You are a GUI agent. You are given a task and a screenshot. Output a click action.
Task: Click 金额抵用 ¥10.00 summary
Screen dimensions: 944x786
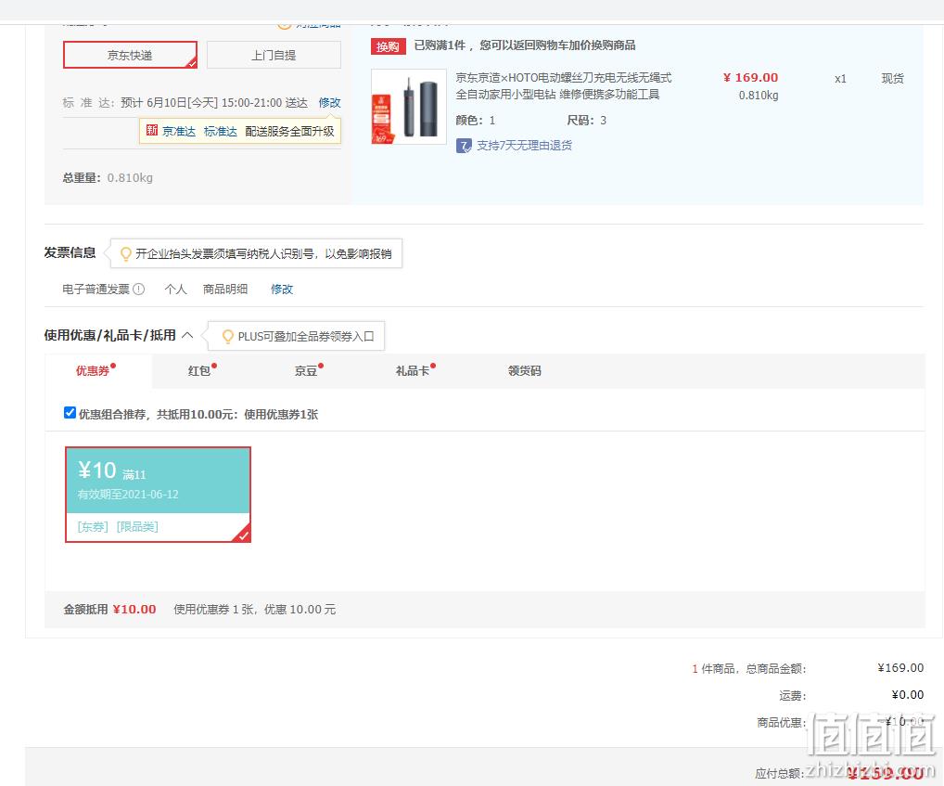[x=110, y=610]
